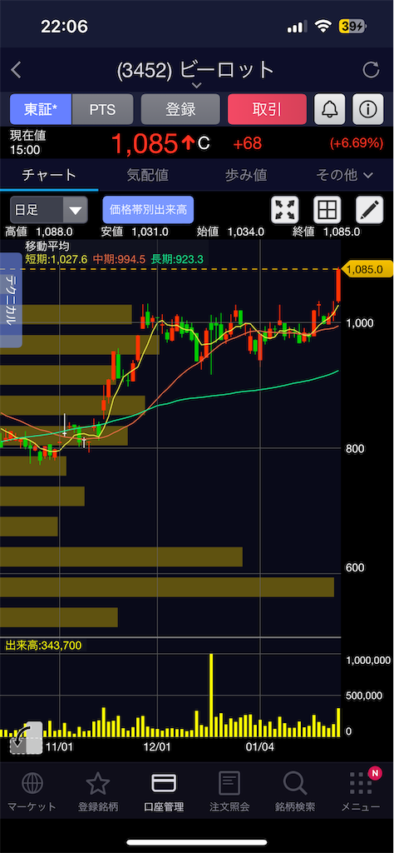Tap 登録 button
The height and width of the screenshot is (853, 394).
tap(180, 109)
